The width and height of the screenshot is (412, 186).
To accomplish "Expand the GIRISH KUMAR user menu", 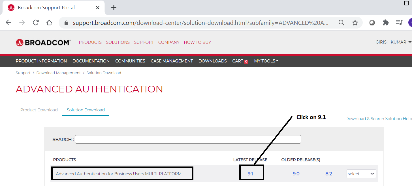I will pyautogui.click(x=393, y=42).
